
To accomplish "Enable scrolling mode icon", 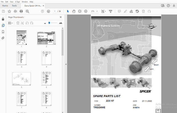I will point(110,11).
